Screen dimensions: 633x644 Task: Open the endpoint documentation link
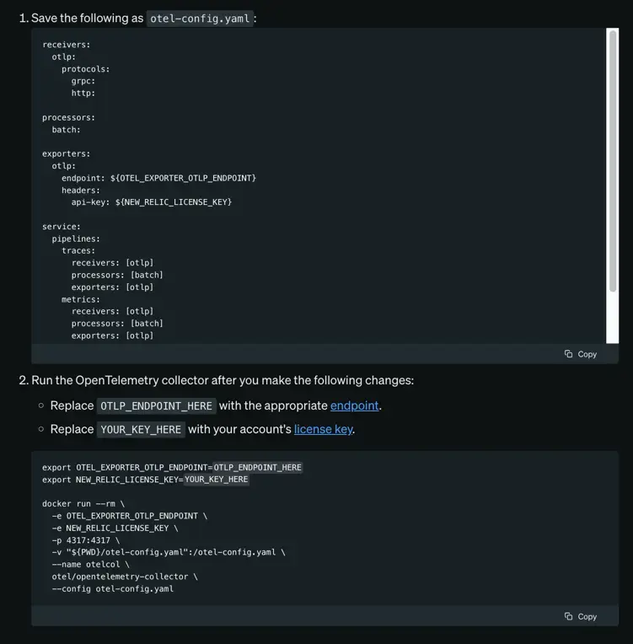(x=354, y=405)
